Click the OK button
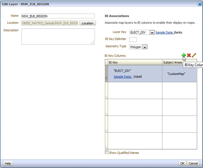The width and height of the screenshot is (203, 168). click(x=182, y=163)
